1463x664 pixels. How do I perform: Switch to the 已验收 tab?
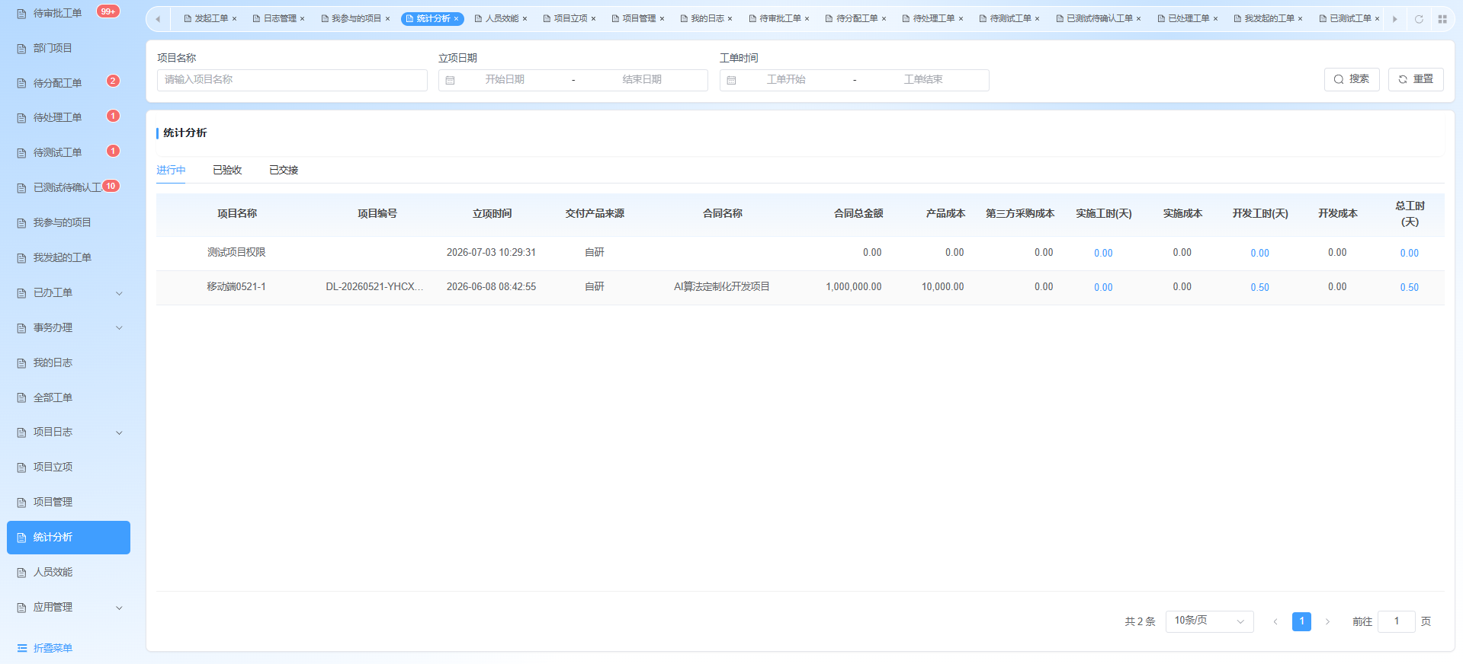227,170
